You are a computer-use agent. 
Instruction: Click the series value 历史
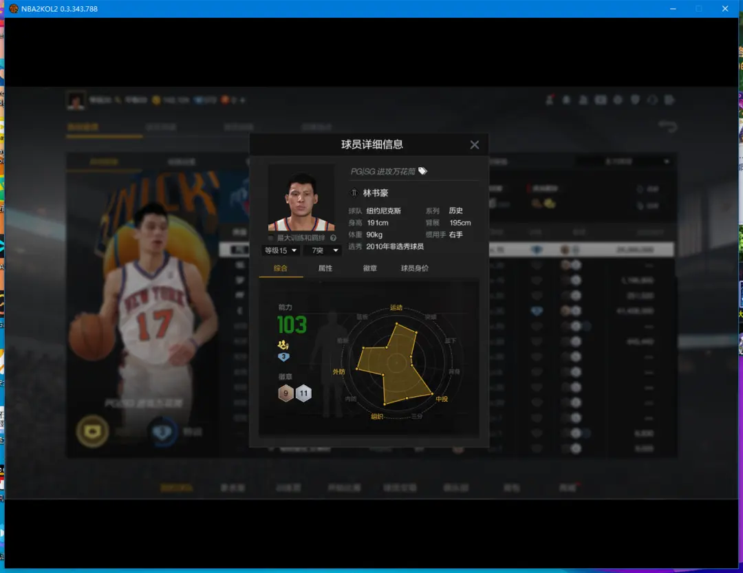(x=456, y=210)
